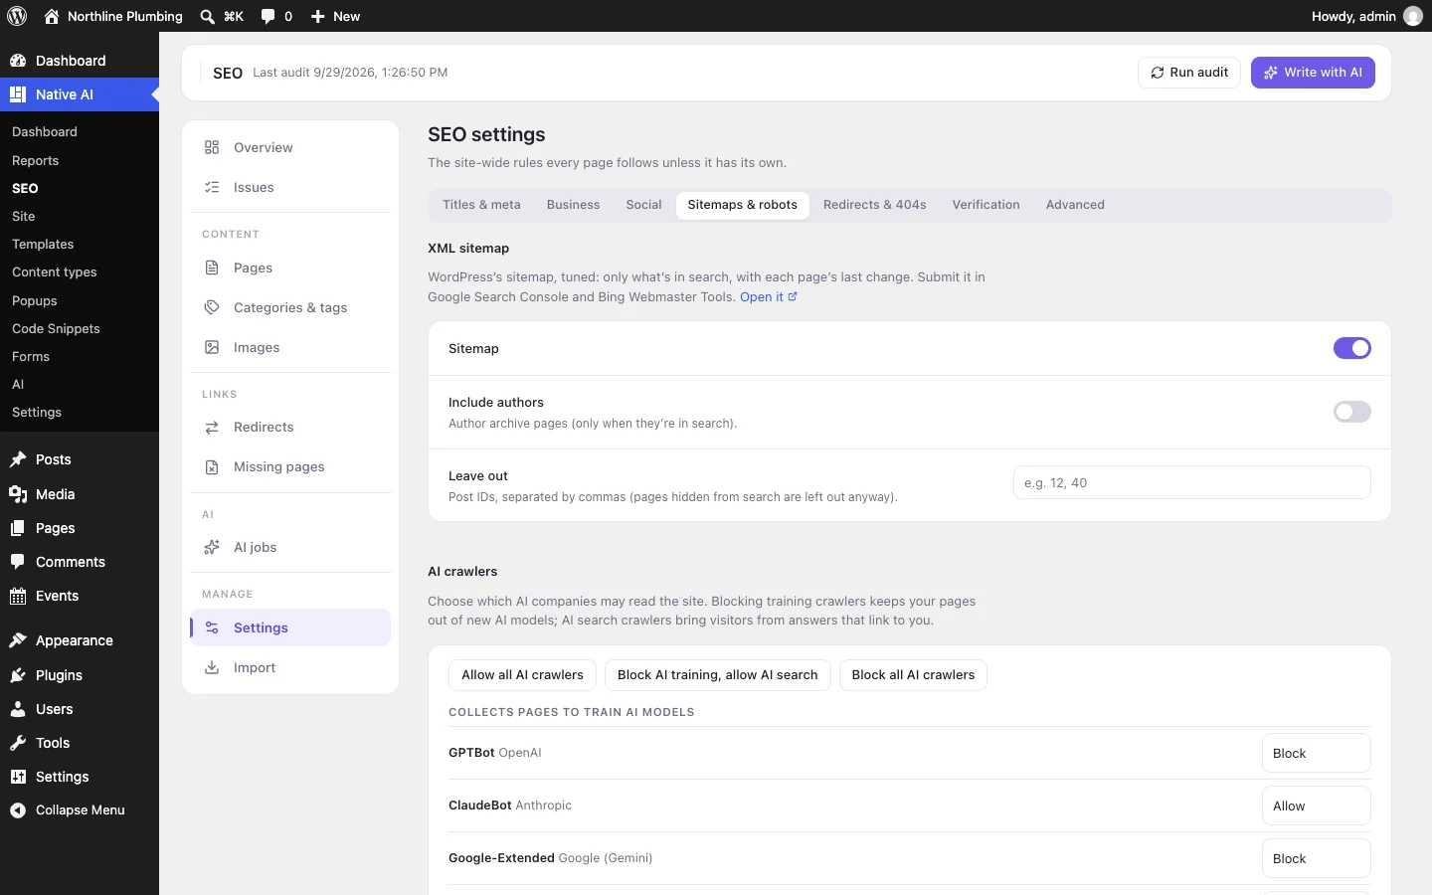Open Code Snippets in Native AI submenu
The width and height of the screenshot is (1432, 895).
coord(56,328)
